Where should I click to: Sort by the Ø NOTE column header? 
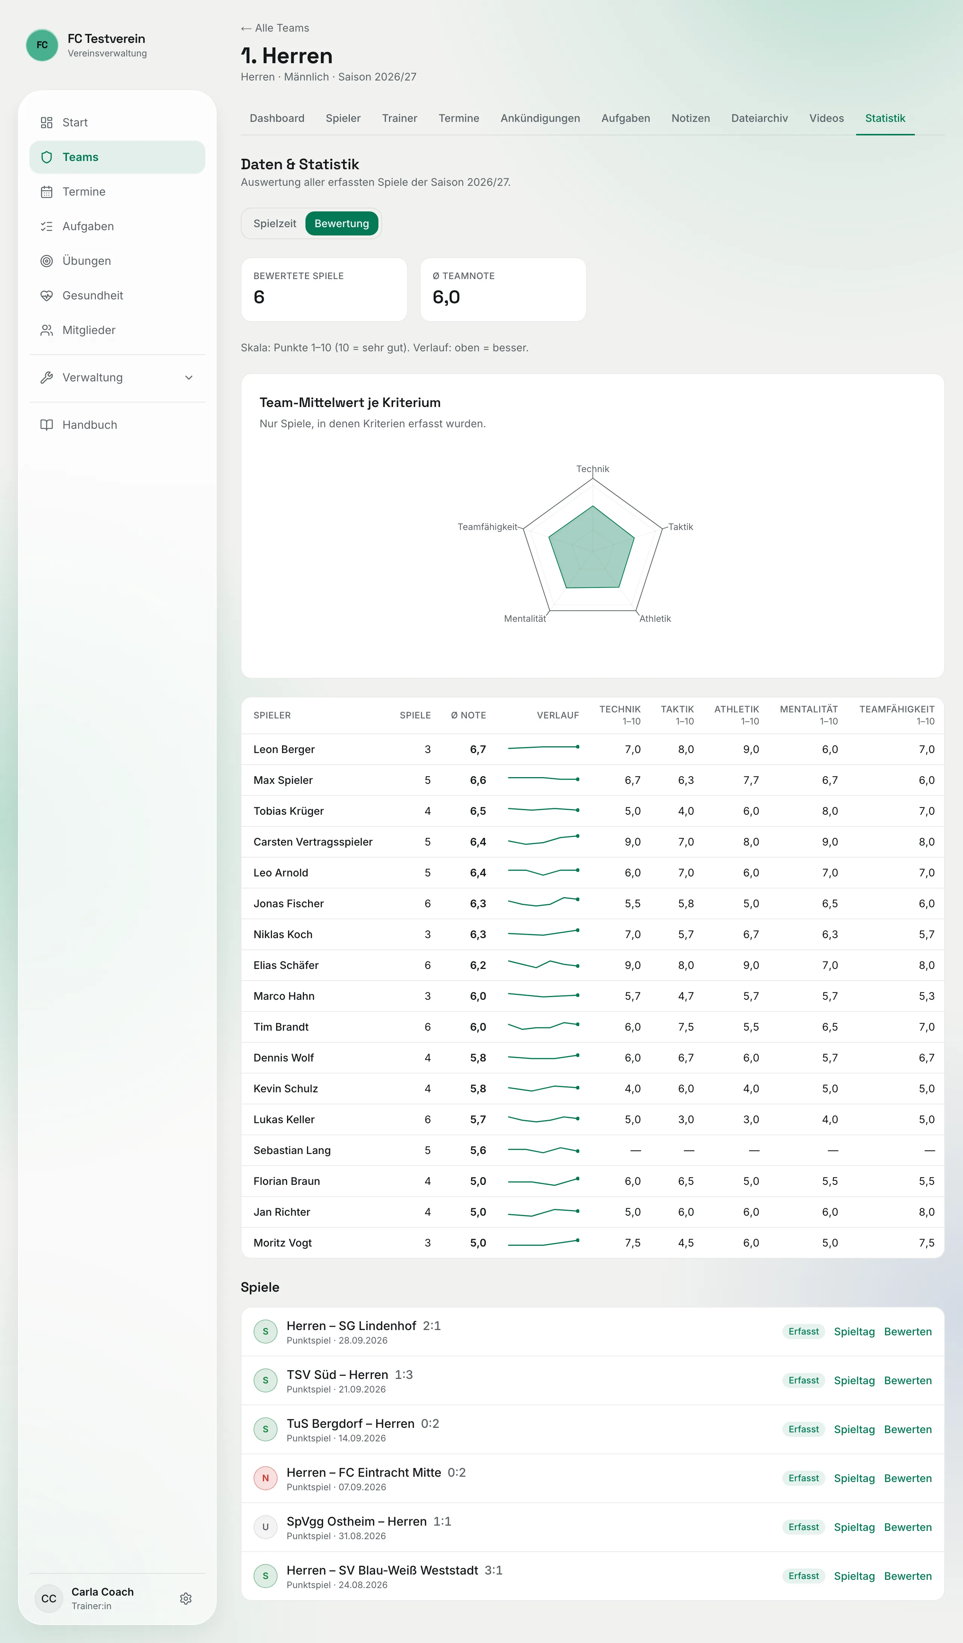(468, 715)
